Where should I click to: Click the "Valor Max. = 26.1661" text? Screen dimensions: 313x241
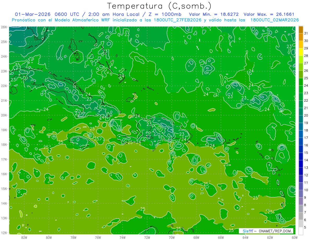269,14
